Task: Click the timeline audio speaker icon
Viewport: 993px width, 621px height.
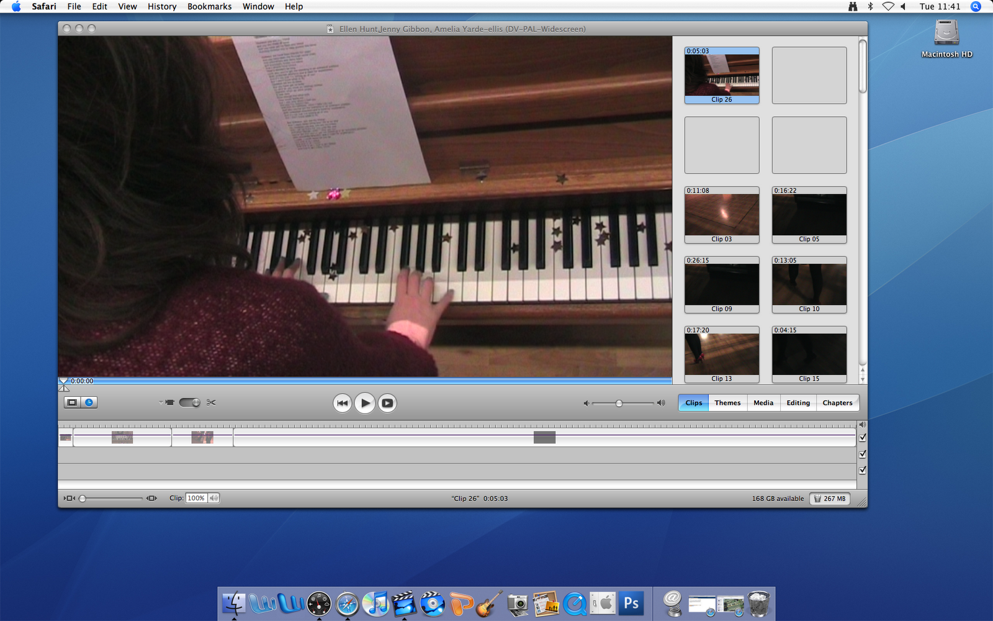Action: coord(862,425)
